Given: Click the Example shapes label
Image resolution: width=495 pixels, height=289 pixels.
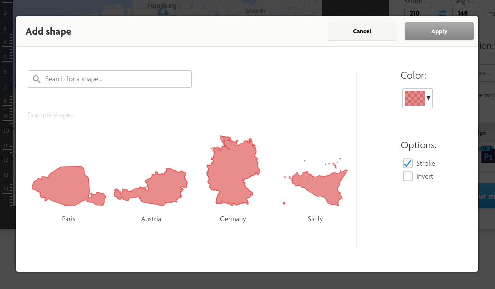Looking at the screenshot, I should click(x=50, y=115).
